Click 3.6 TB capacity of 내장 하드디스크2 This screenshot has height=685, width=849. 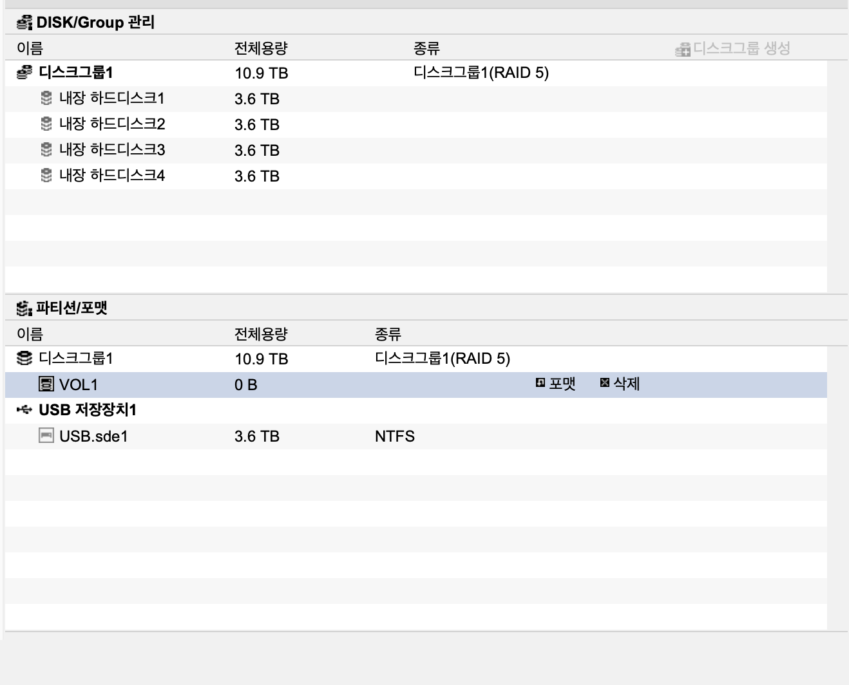pos(257,125)
